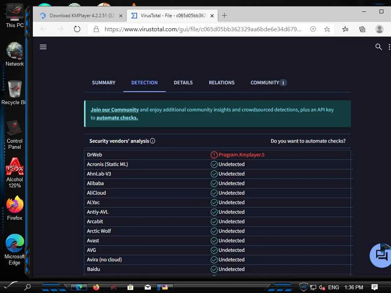Click the volume muted tray icon
391x293 pixels.
(x=322, y=288)
